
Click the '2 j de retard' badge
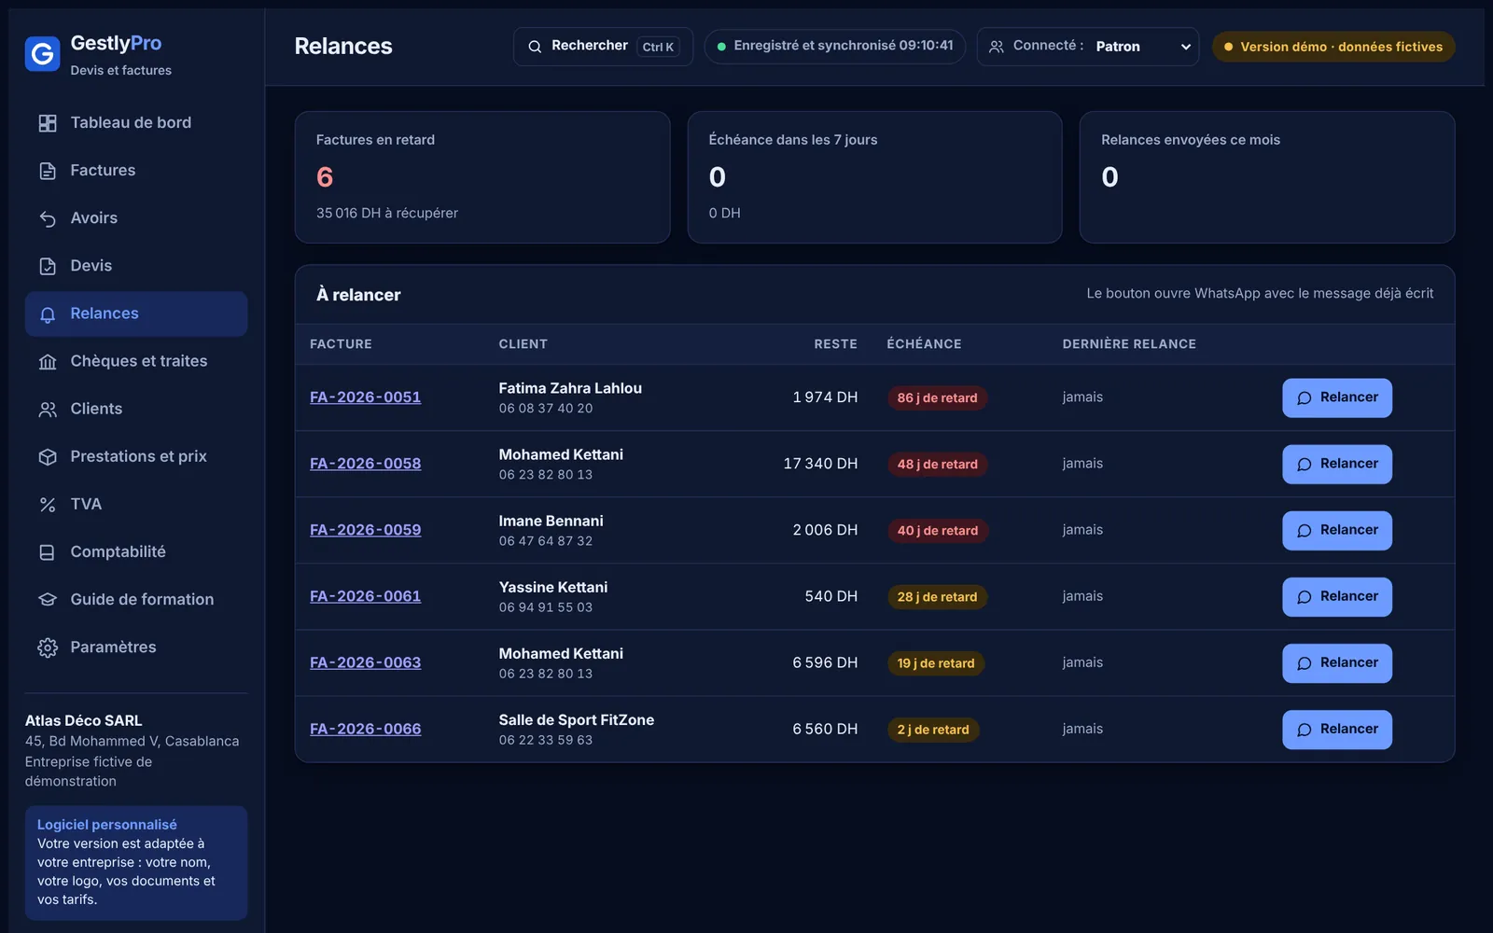933,730
